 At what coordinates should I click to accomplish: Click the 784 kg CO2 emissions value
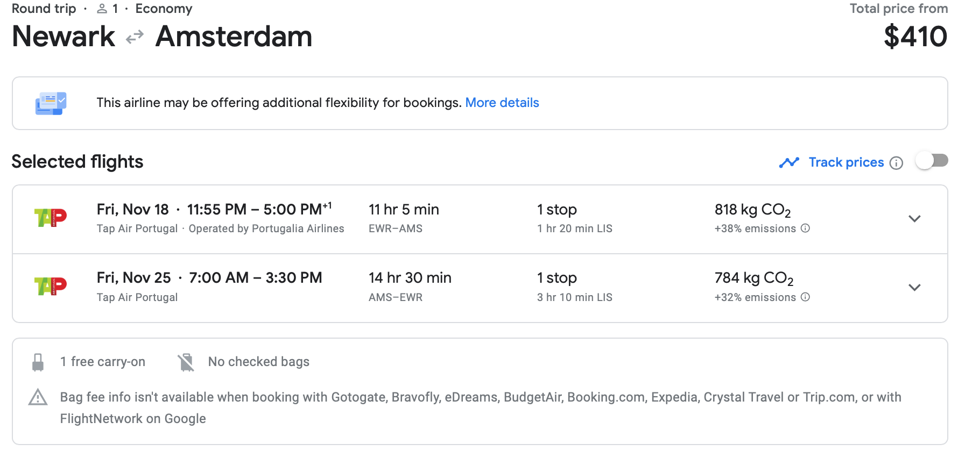coord(753,278)
